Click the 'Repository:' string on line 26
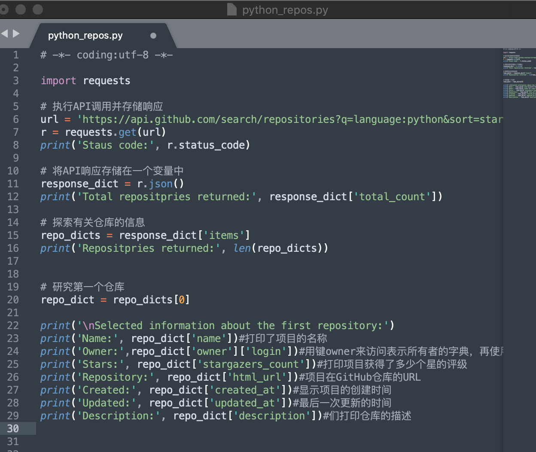This screenshot has width=536, height=452. pos(116,377)
